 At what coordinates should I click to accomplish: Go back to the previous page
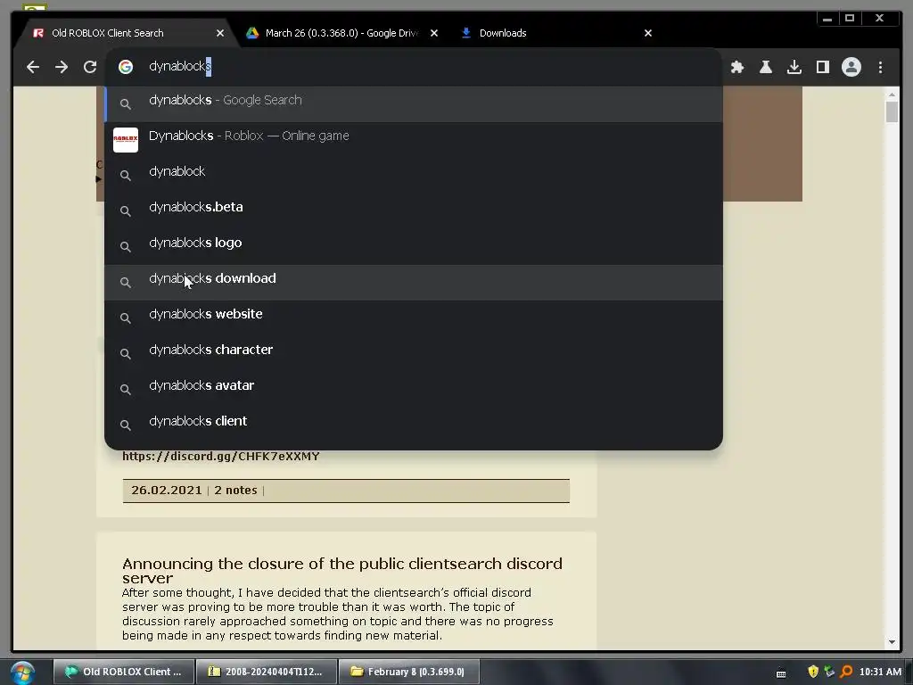click(x=33, y=67)
